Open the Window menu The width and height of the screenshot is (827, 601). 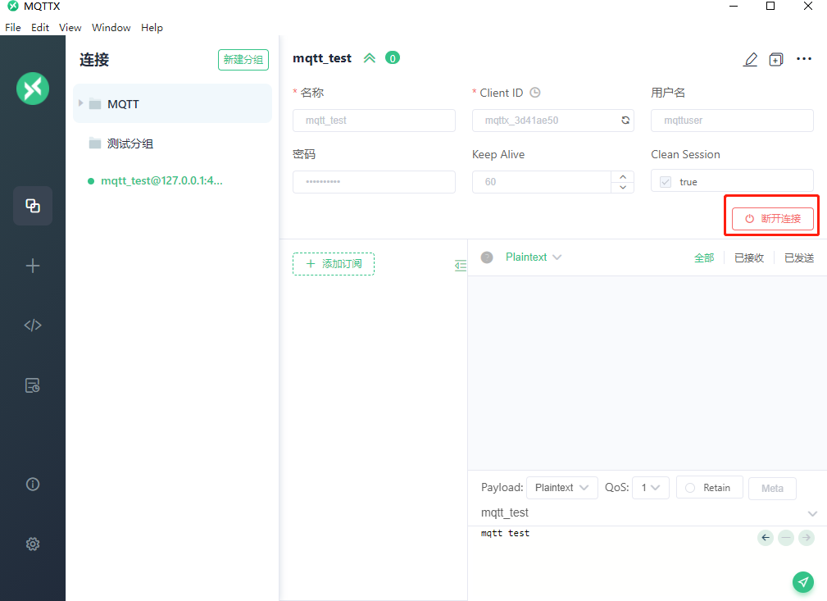click(111, 27)
